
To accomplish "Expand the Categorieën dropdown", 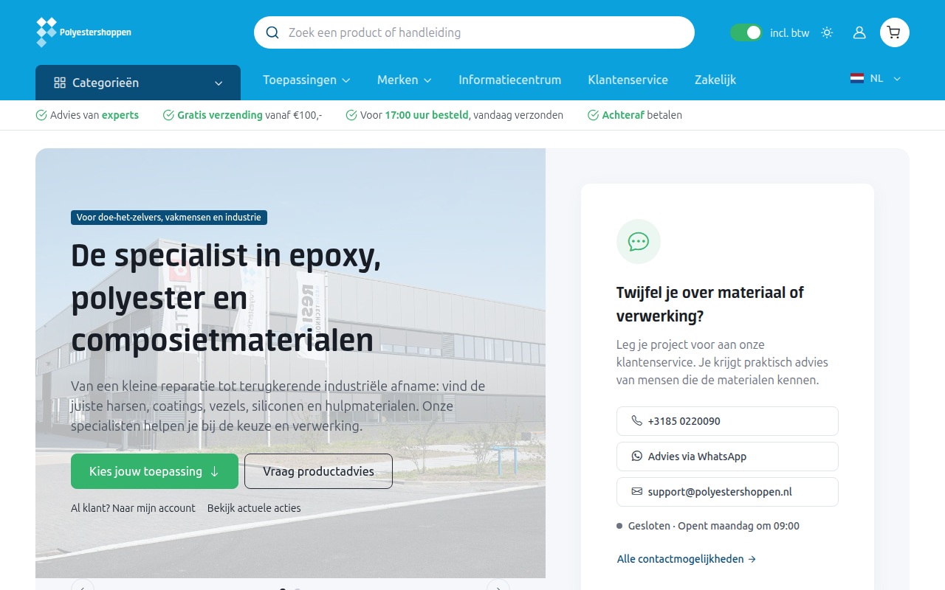I will 138,83.
